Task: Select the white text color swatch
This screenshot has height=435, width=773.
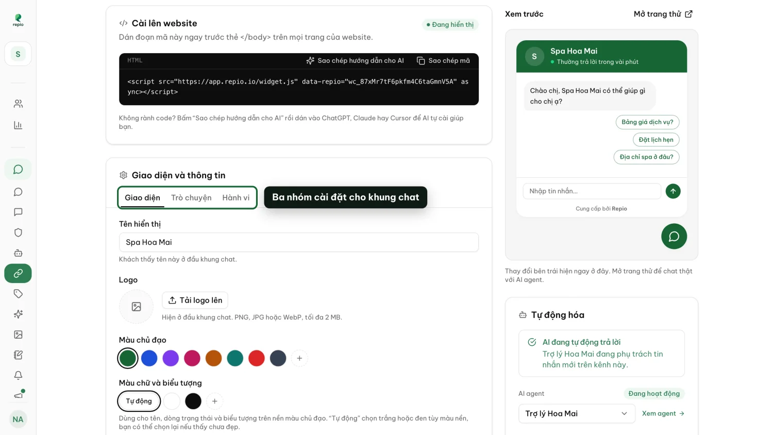Action: 172,401
